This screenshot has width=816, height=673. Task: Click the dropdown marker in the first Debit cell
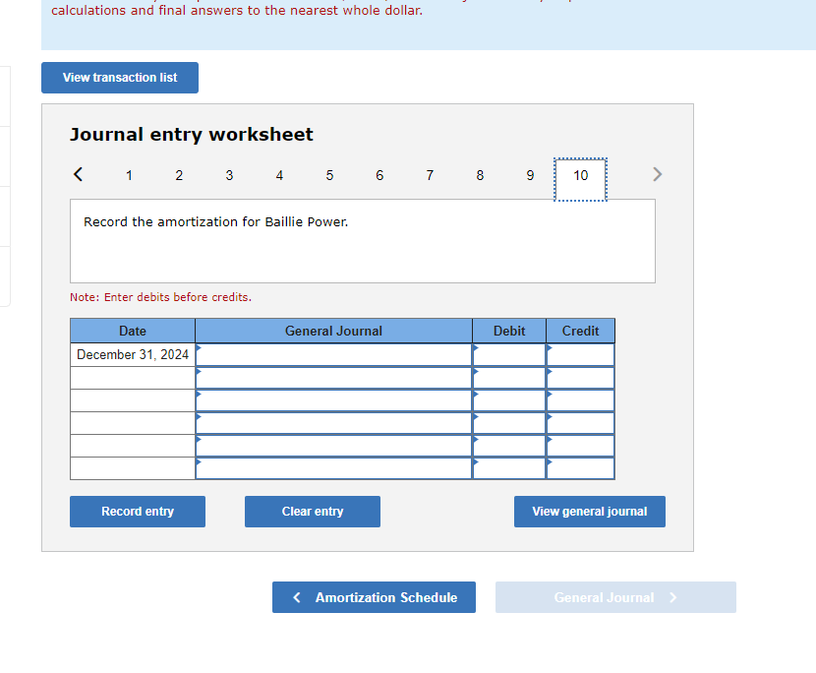(476, 349)
